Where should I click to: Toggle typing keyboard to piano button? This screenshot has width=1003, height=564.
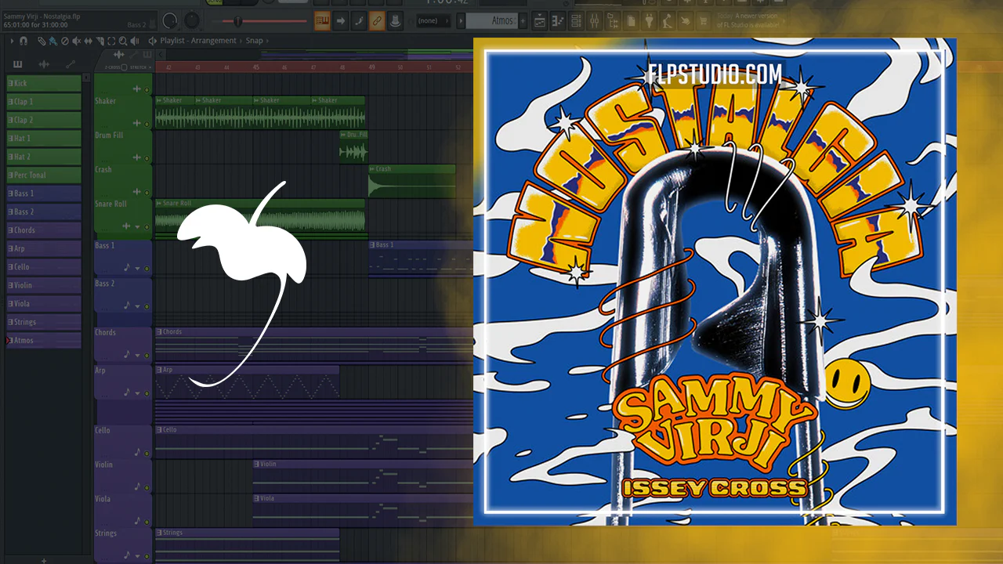point(323,21)
